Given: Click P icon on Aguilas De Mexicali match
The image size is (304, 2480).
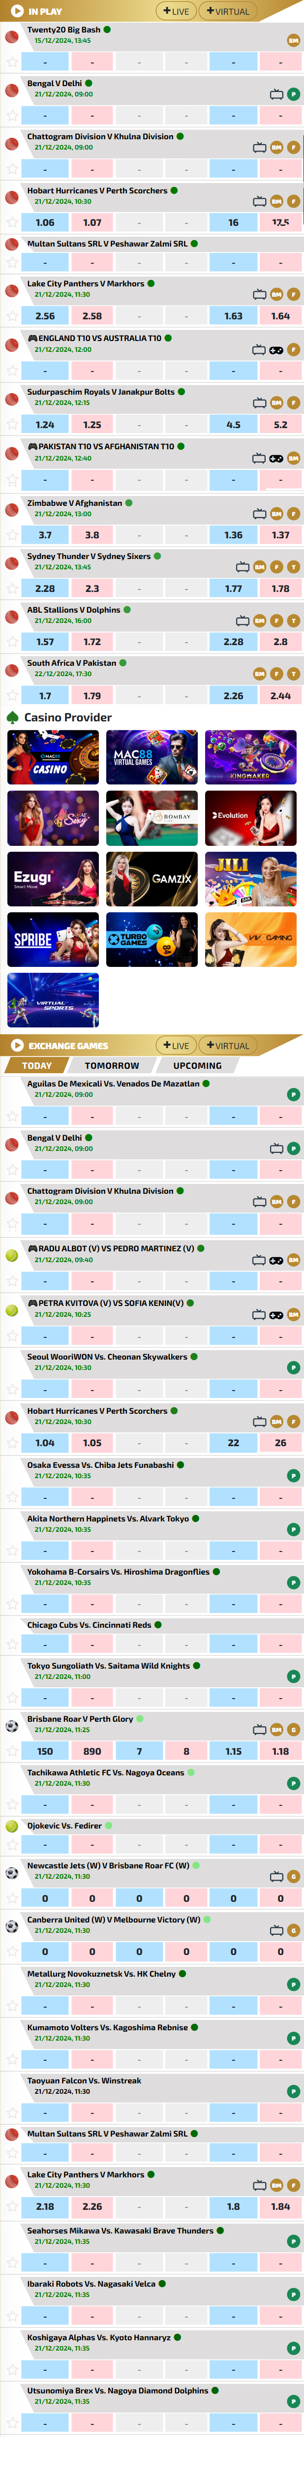Looking at the screenshot, I should coord(293,1095).
